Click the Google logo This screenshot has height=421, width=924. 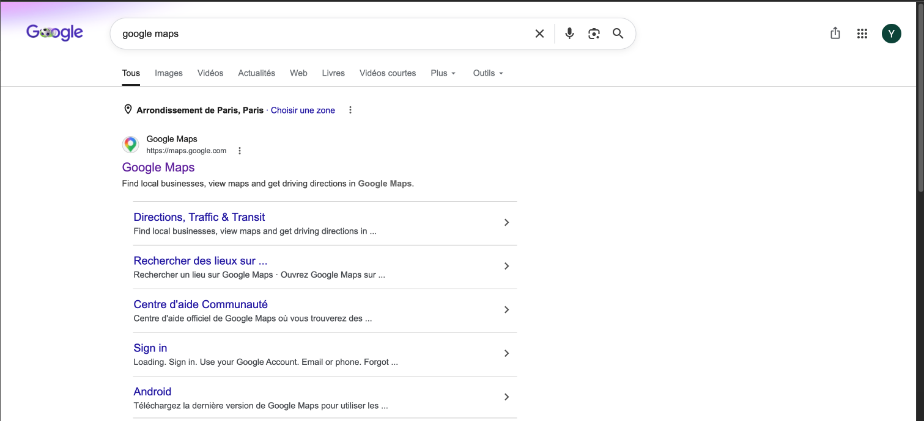[x=54, y=33]
